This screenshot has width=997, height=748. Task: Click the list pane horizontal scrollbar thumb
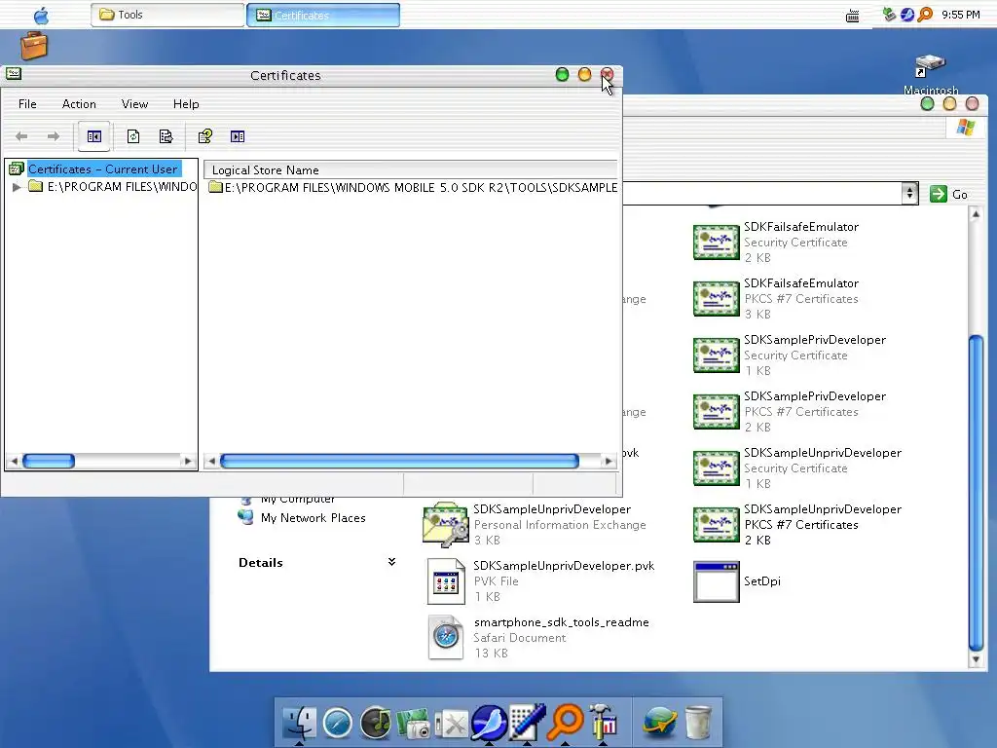[399, 461]
